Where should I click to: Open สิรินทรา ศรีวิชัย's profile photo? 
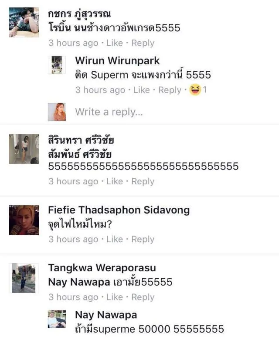[x=24, y=149]
